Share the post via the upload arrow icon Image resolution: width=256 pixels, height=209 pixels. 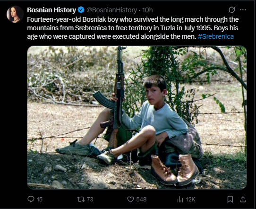tap(243, 199)
